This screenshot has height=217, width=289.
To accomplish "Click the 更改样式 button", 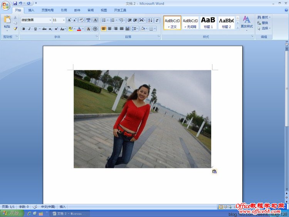I will coord(247,23).
